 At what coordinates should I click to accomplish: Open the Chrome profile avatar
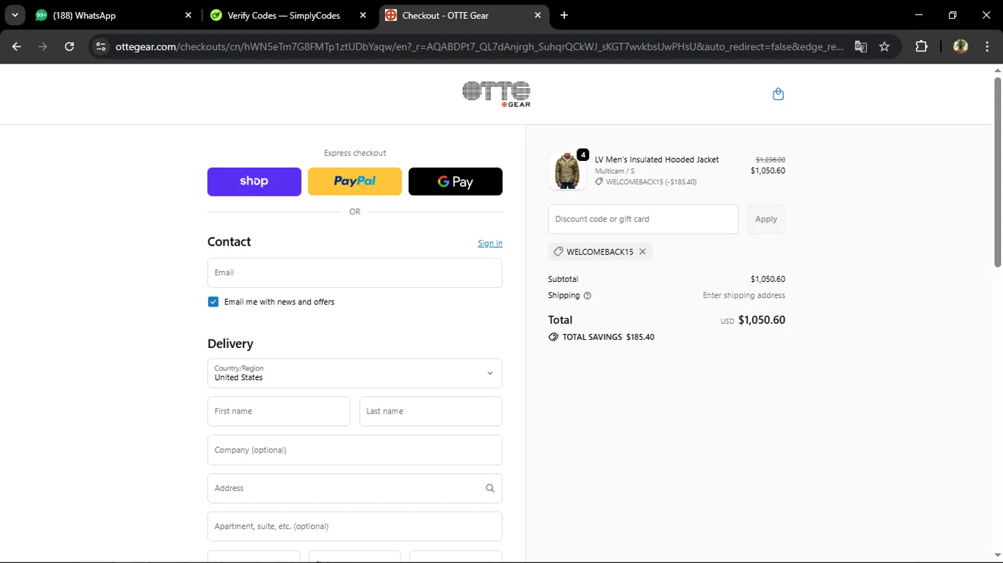960,47
